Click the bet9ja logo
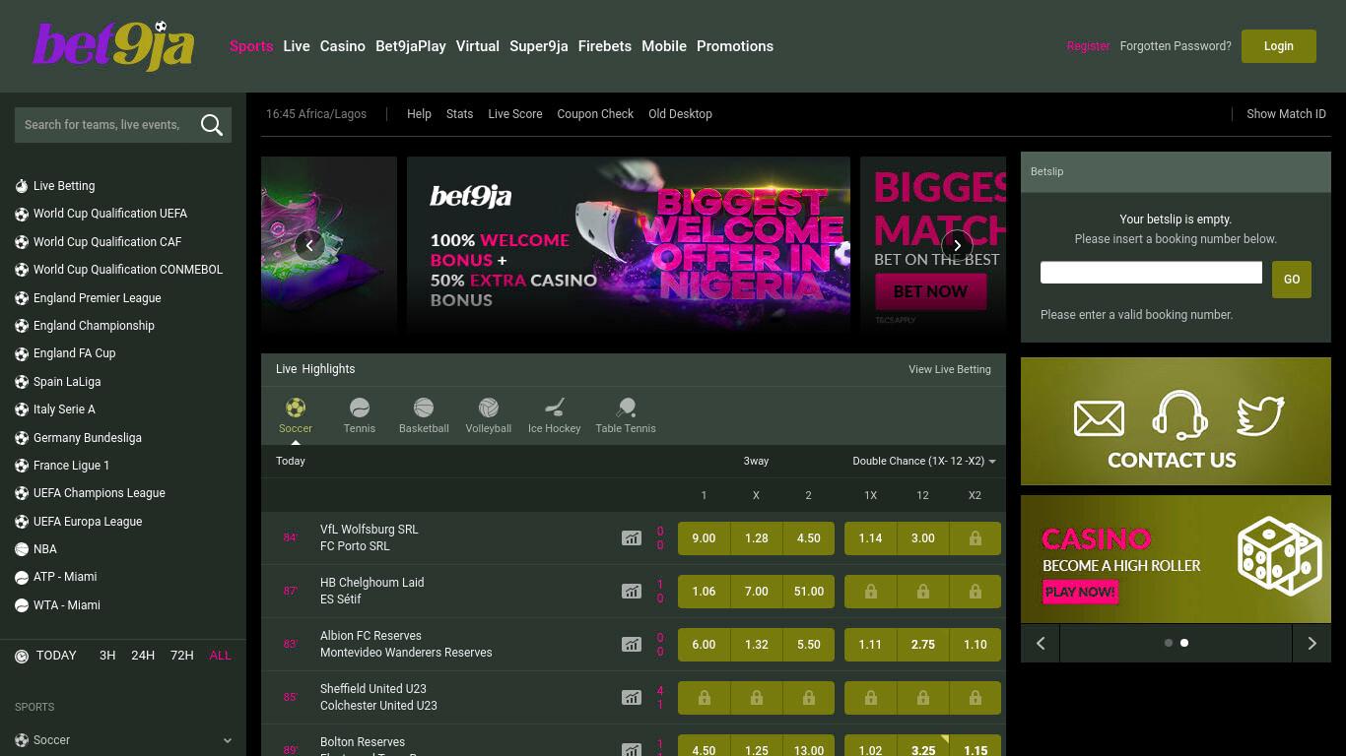 click(113, 45)
